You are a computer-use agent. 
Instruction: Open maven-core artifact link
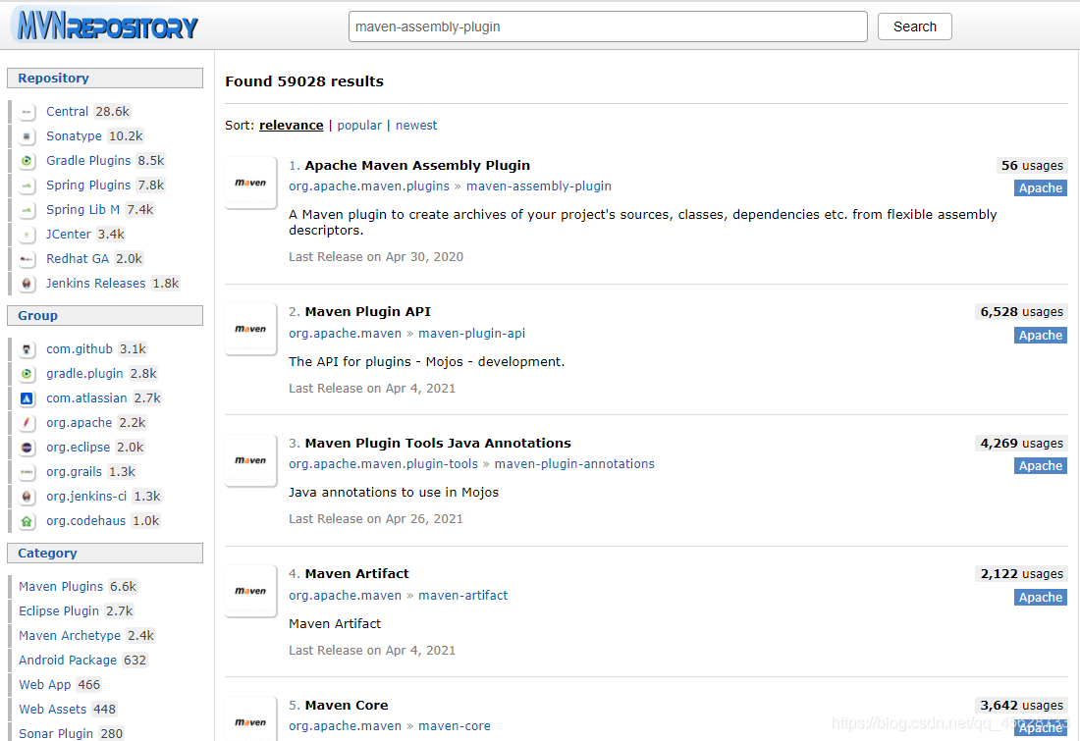(x=455, y=726)
